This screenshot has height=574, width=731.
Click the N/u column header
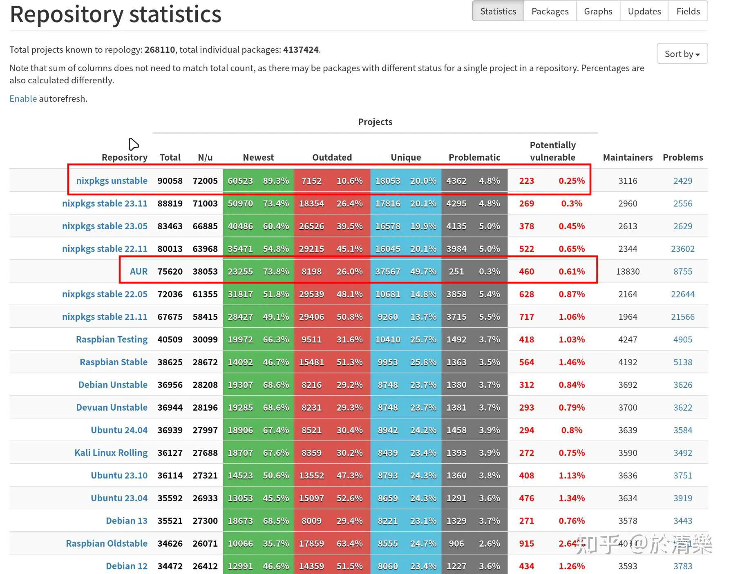pos(205,157)
